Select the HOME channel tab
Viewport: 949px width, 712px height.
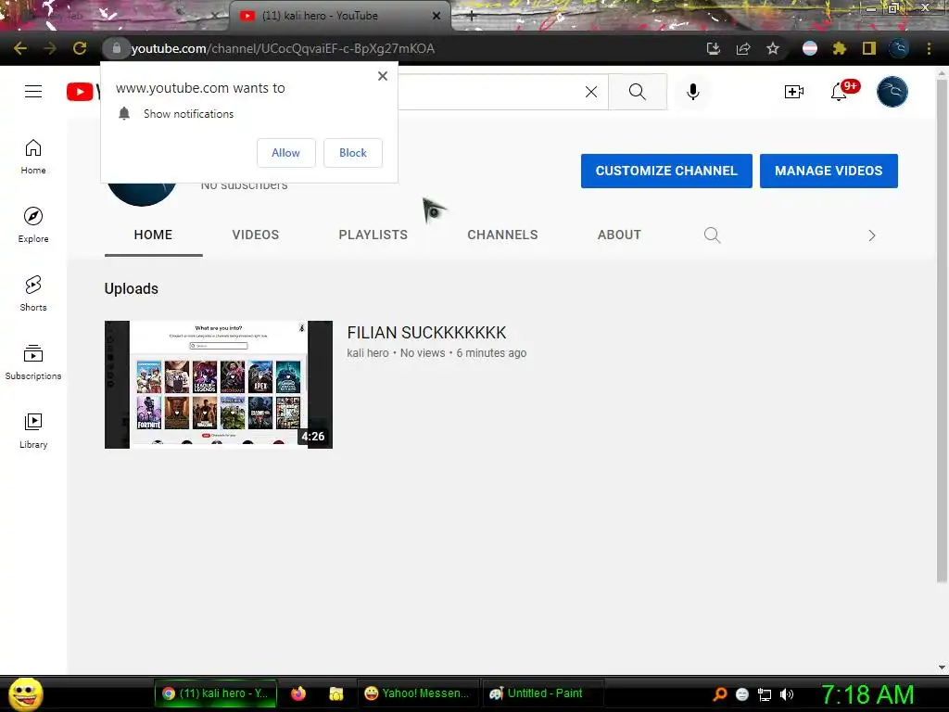pos(153,235)
